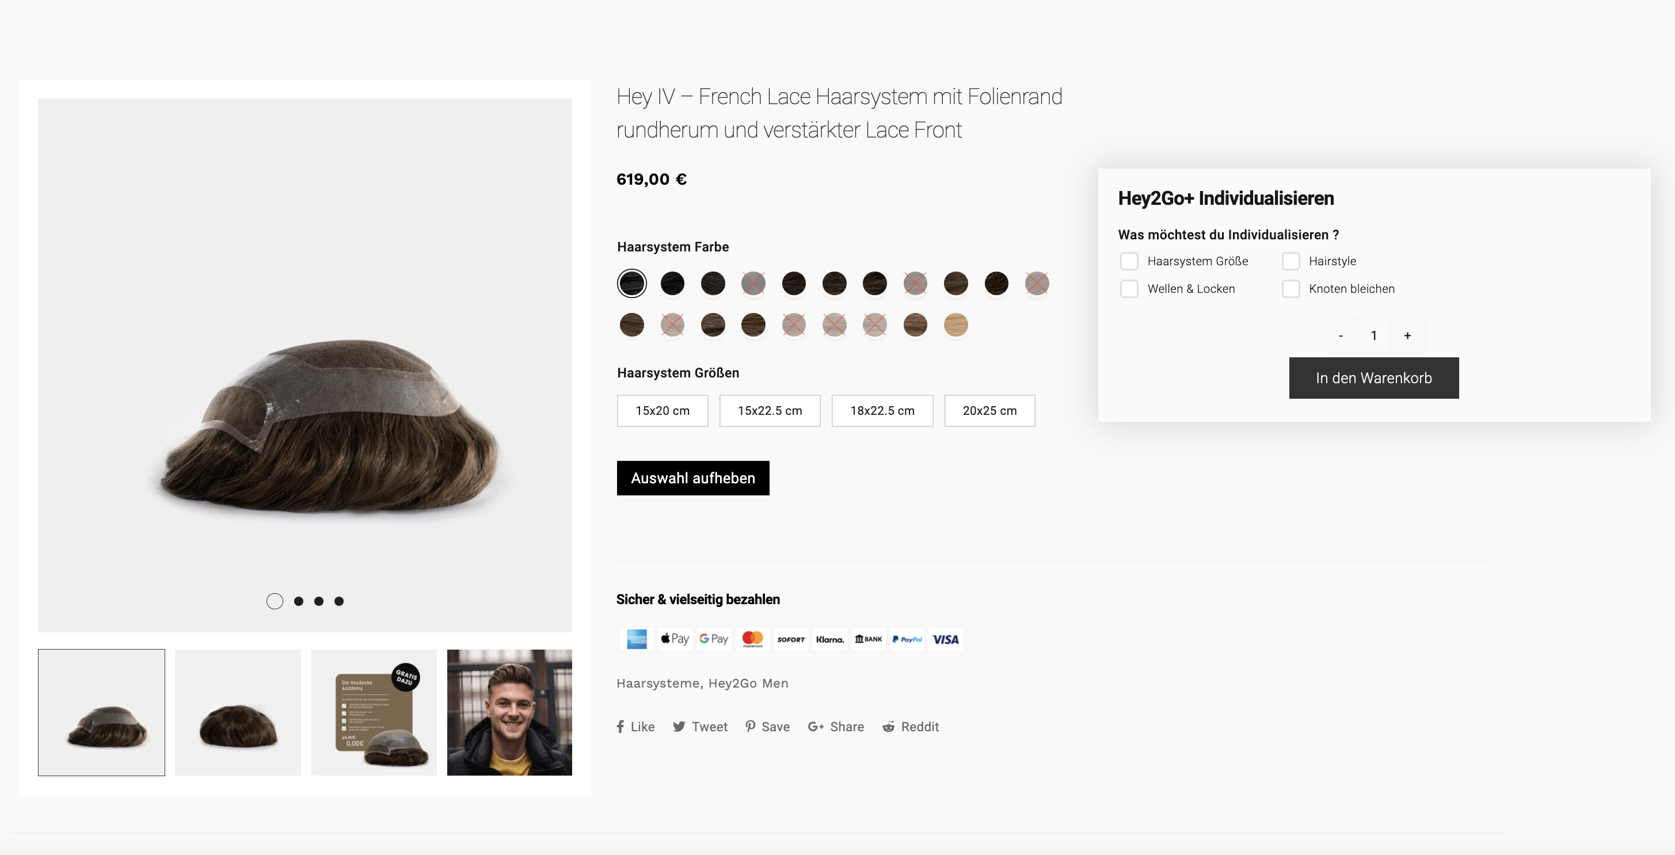The width and height of the screenshot is (1675, 855).
Task: Increase quantity with plus button
Action: [1407, 335]
